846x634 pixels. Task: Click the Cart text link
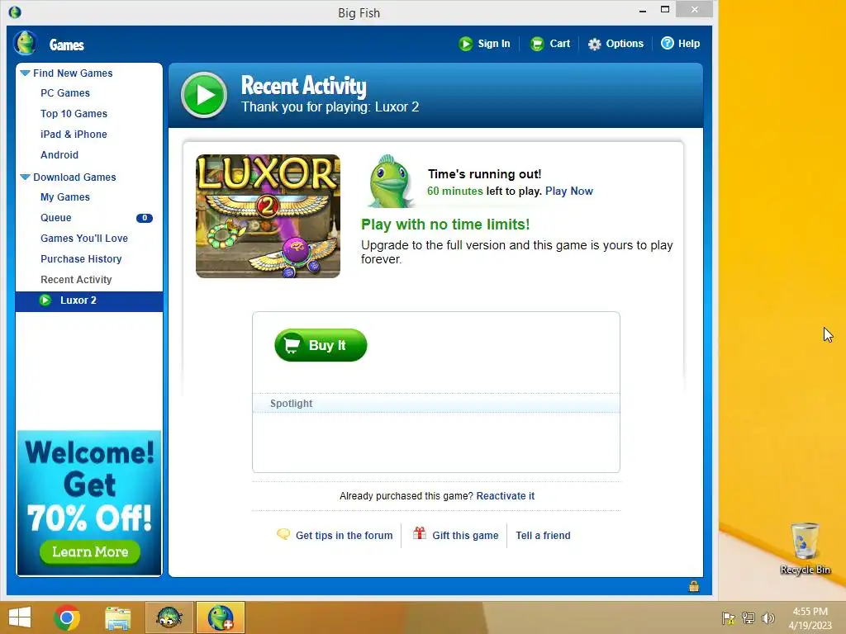point(560,44)
